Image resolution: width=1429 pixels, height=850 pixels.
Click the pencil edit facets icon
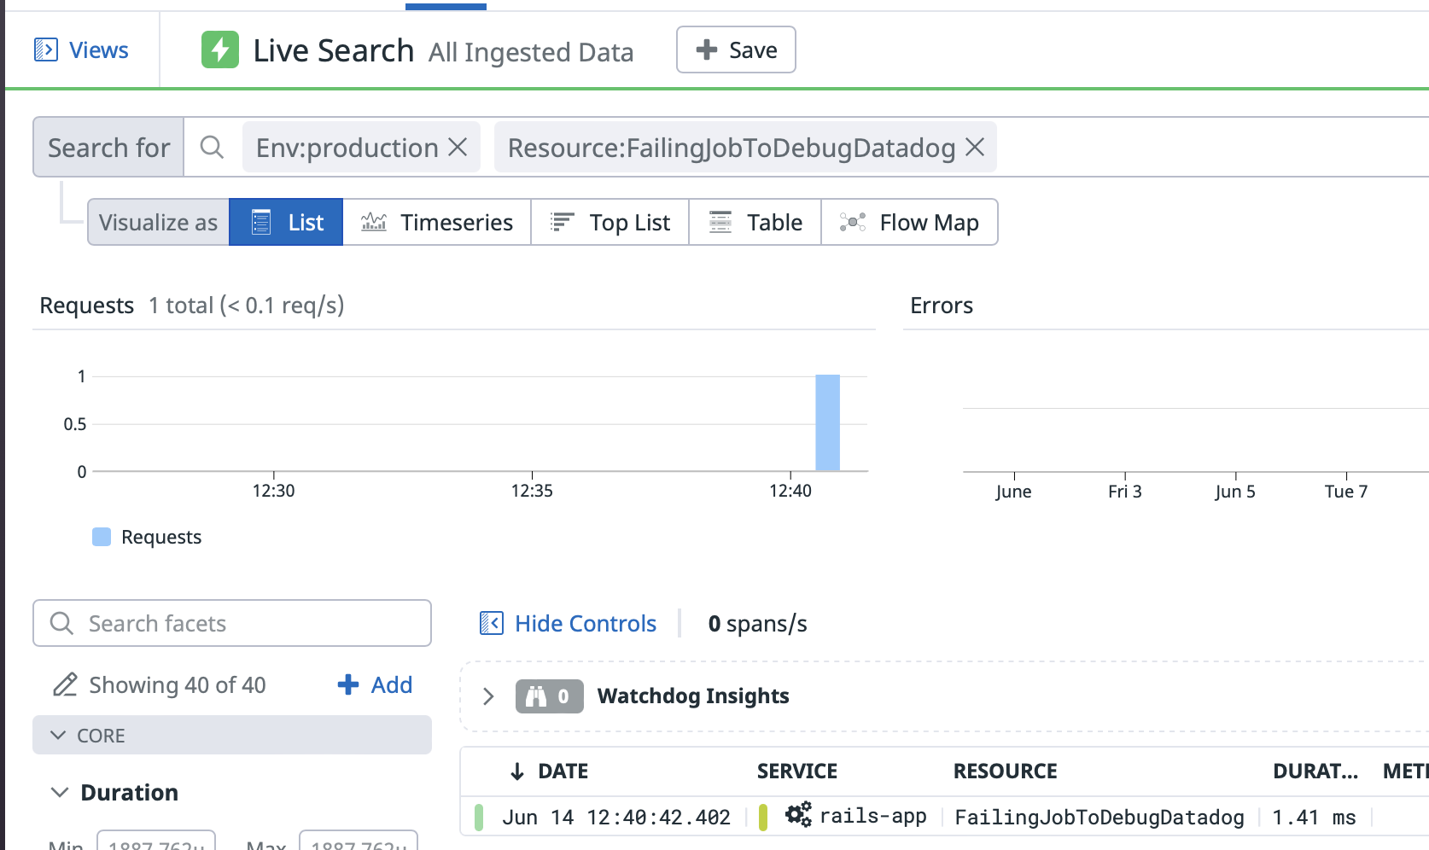(65, 684)
